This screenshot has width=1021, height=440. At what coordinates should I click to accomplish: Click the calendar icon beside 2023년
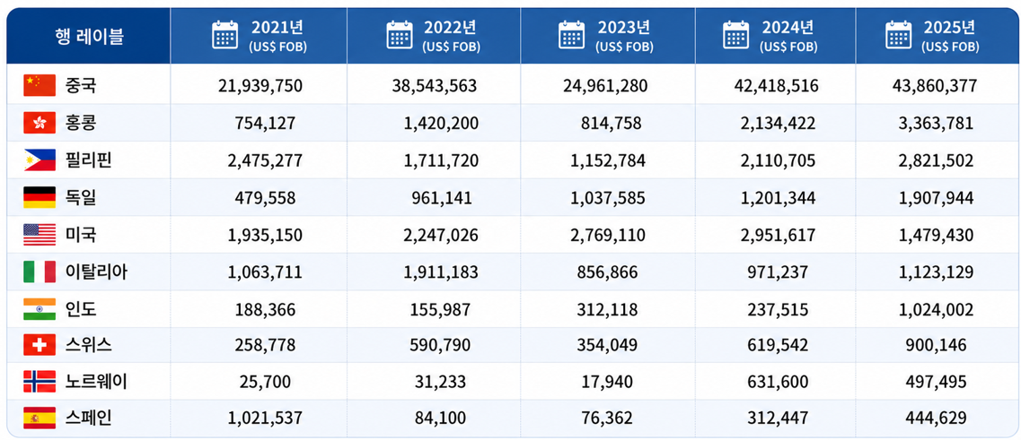click(x=572, y=35)
